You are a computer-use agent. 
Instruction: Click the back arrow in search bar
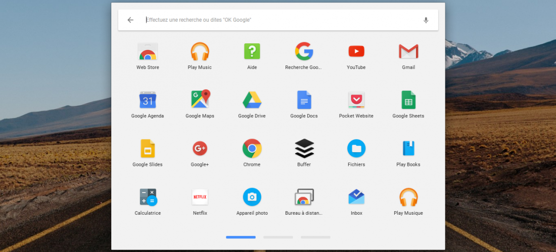click(130, 20)
